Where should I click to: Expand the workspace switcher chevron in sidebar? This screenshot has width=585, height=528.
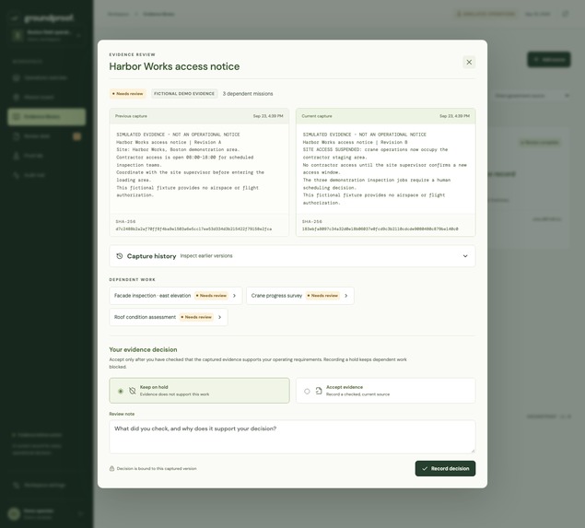pos(78,35)
